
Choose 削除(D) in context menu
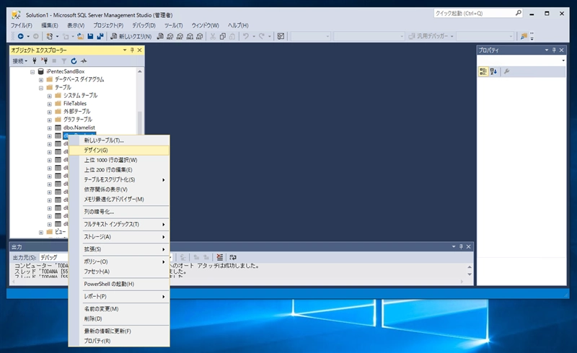(119, 318)
